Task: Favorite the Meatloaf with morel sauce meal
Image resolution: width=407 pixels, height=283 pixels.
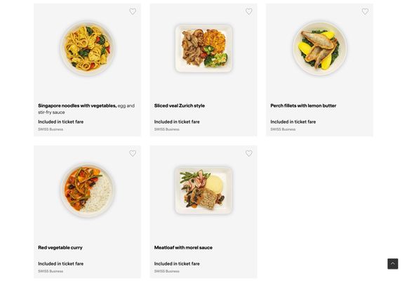Action: point(249,153)
